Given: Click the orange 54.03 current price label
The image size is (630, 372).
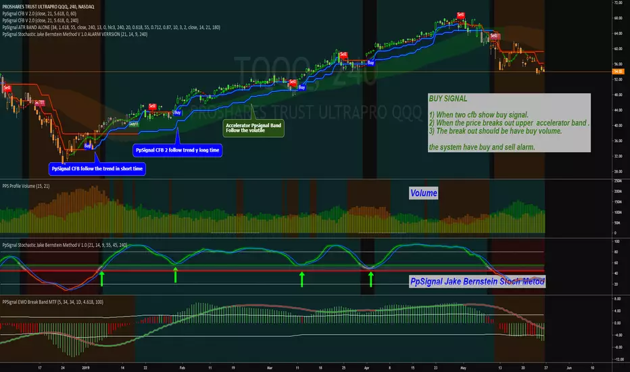Looking at the screenshot, I should [618, 72].
